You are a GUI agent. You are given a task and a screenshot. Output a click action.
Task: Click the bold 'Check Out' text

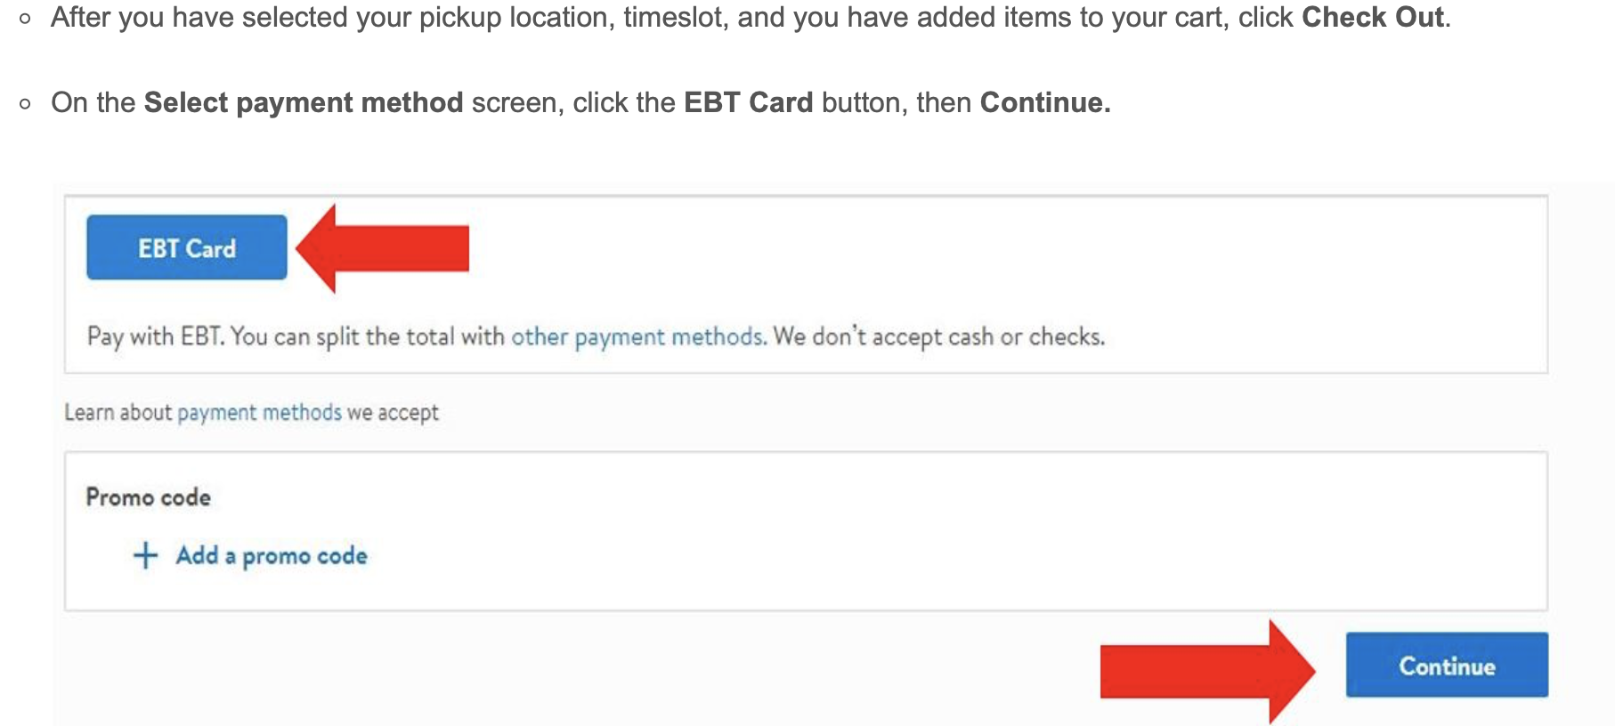point(1372,18)
